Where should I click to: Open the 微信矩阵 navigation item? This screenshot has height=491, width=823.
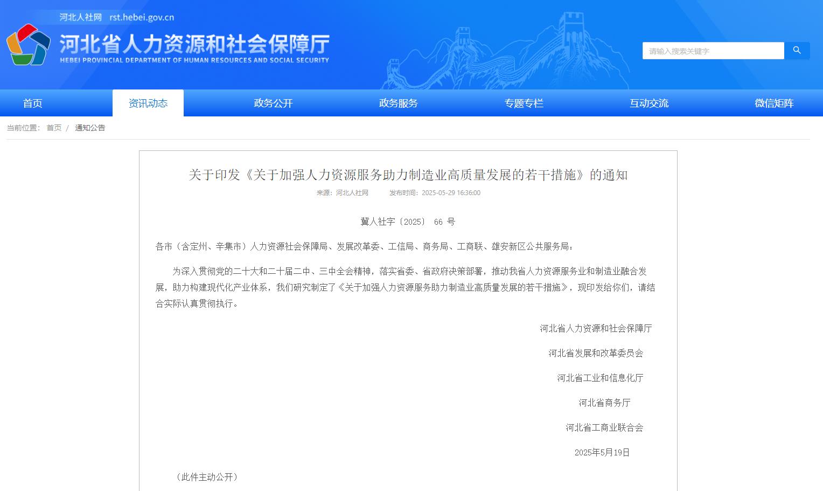coord(773,103)
